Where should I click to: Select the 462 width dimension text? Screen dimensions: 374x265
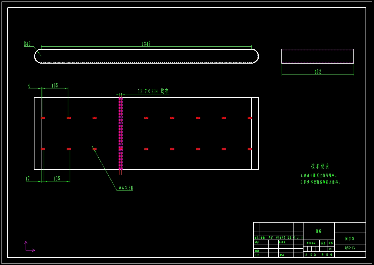[x=318, y=72]
